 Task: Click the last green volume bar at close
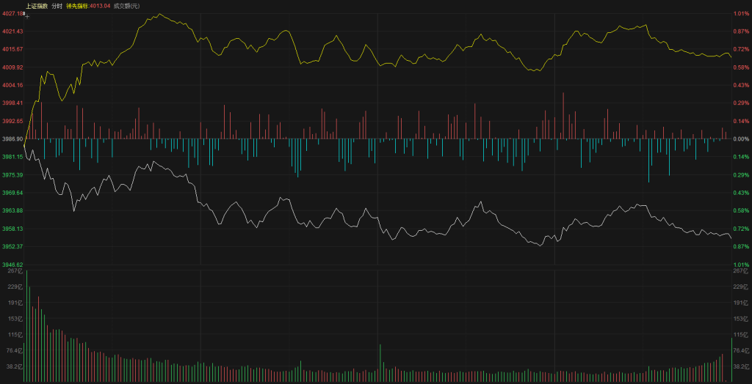[731, 361]
